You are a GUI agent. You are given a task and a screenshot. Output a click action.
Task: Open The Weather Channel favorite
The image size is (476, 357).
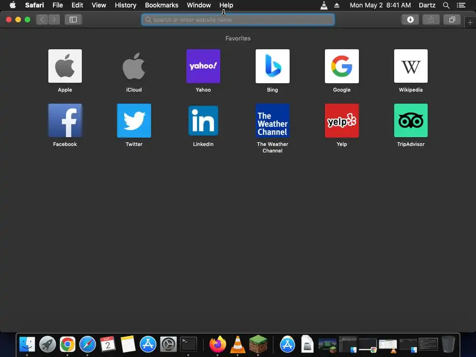tap(272, 120)
